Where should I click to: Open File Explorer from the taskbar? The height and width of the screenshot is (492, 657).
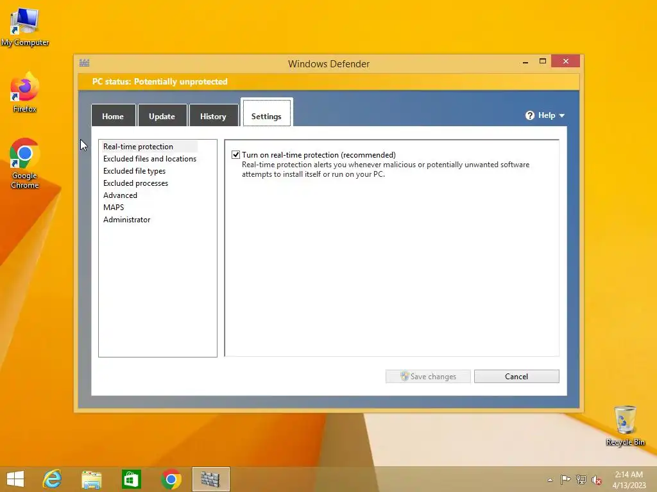tap(91, 479)
